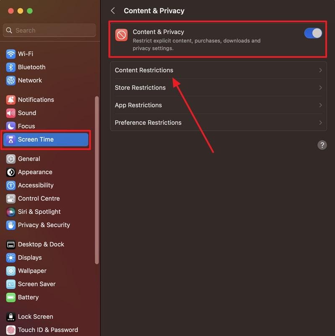The image size is (335, 336).
Task: Click the Lock Screen icon
Action: (11, 317)
